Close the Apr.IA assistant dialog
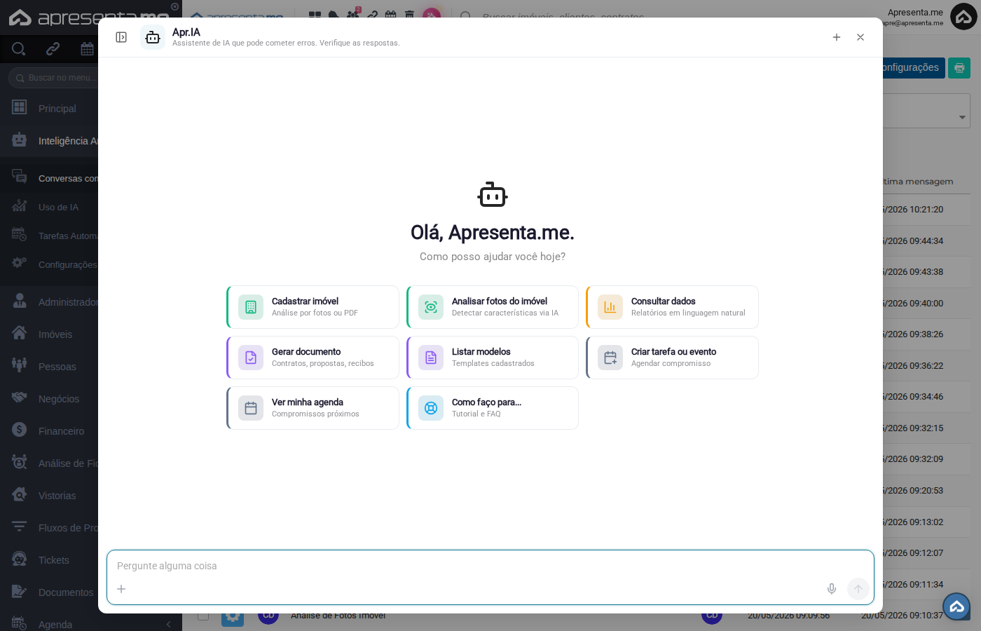Screen dimensions: 981x631 (x=860, y=37)
